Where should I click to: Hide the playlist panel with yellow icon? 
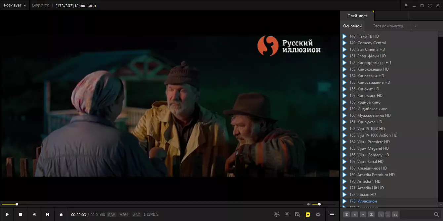pyautogui.click(x=308, y=214)
